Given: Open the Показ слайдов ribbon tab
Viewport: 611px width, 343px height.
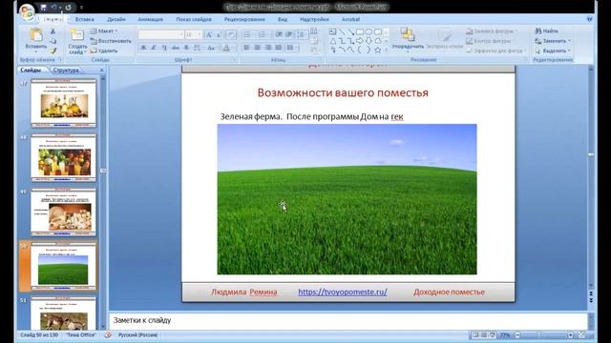Looking at the screenshot, I should tap(194, 19).
